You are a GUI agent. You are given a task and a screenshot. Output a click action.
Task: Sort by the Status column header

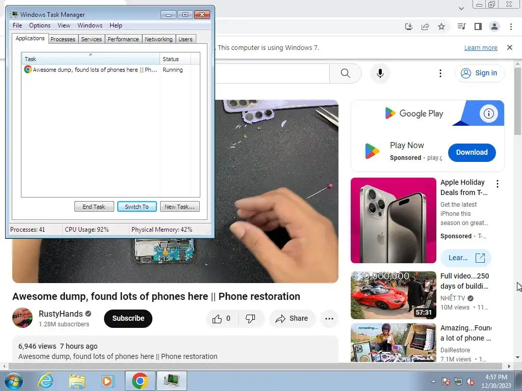tap(175, 59)
